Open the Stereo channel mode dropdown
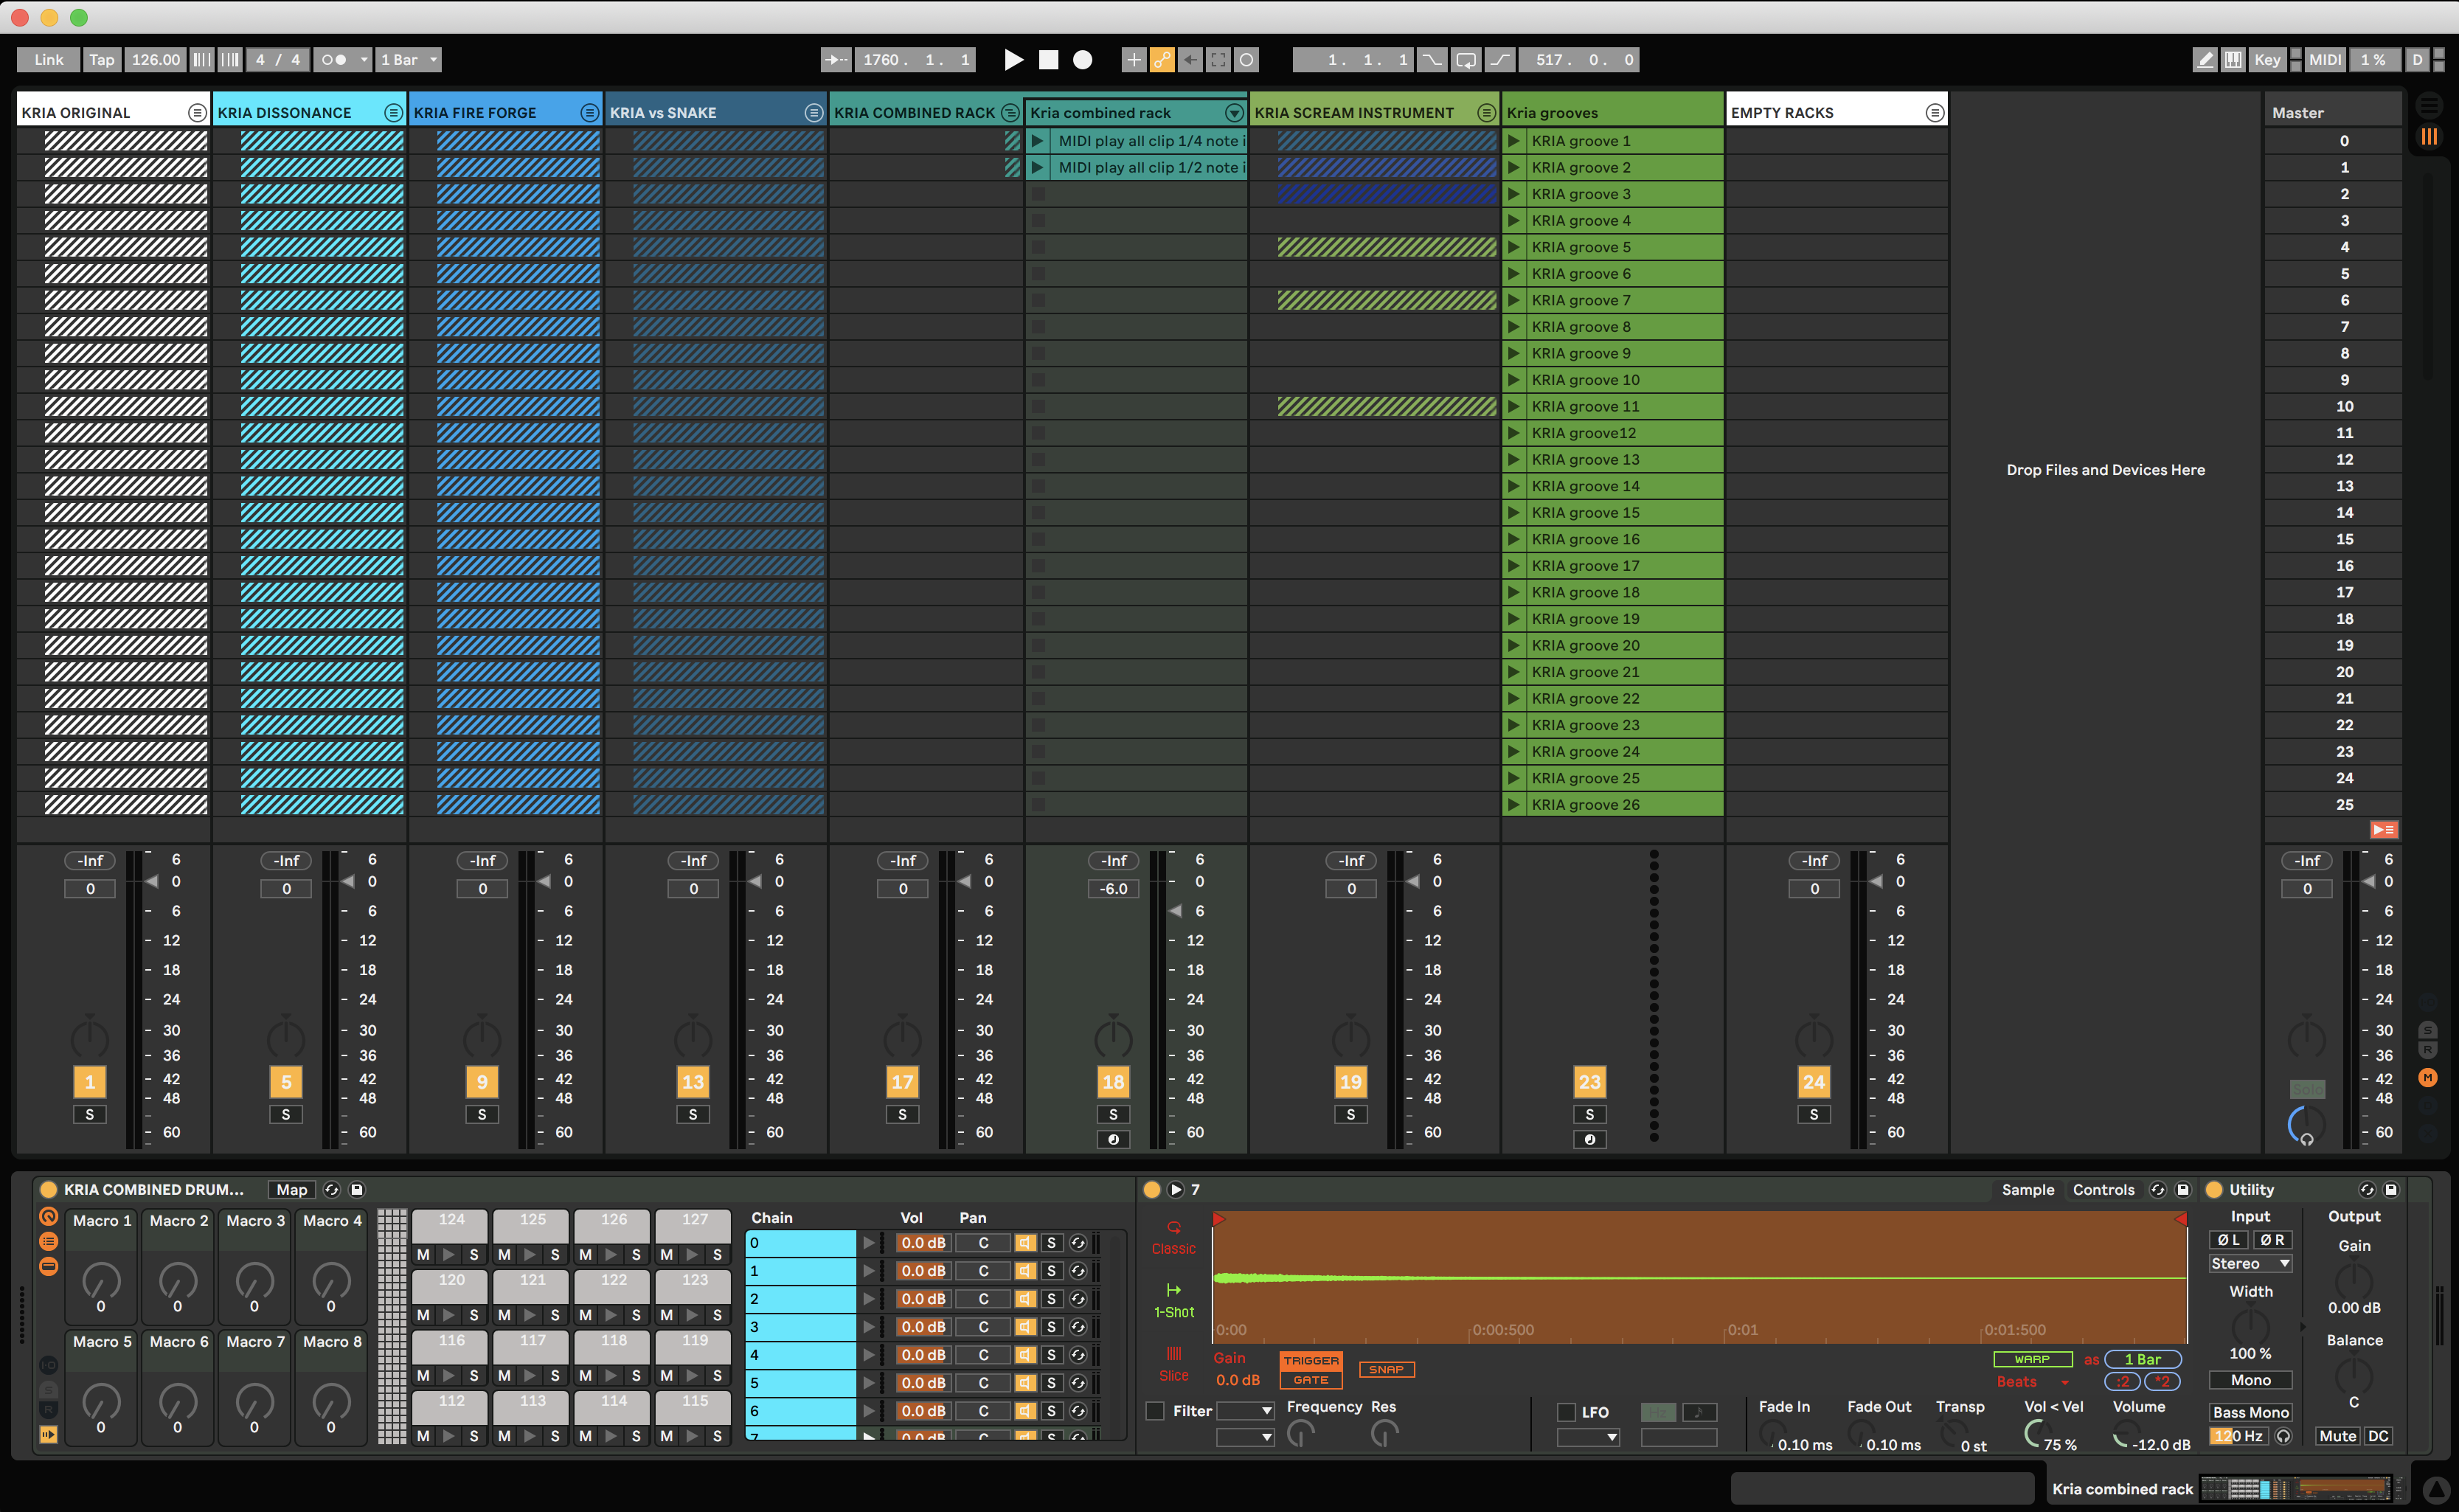The height and width of the screenshot is (1512, 2459). (2250, 1264)
